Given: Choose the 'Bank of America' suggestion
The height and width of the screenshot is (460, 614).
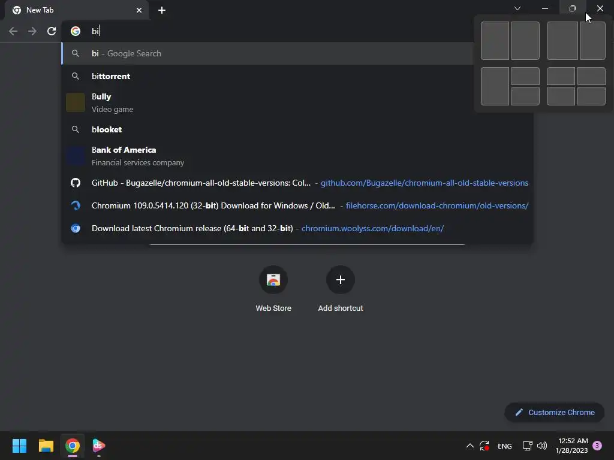Looking at the screenshot, I should tap(297, 156).
